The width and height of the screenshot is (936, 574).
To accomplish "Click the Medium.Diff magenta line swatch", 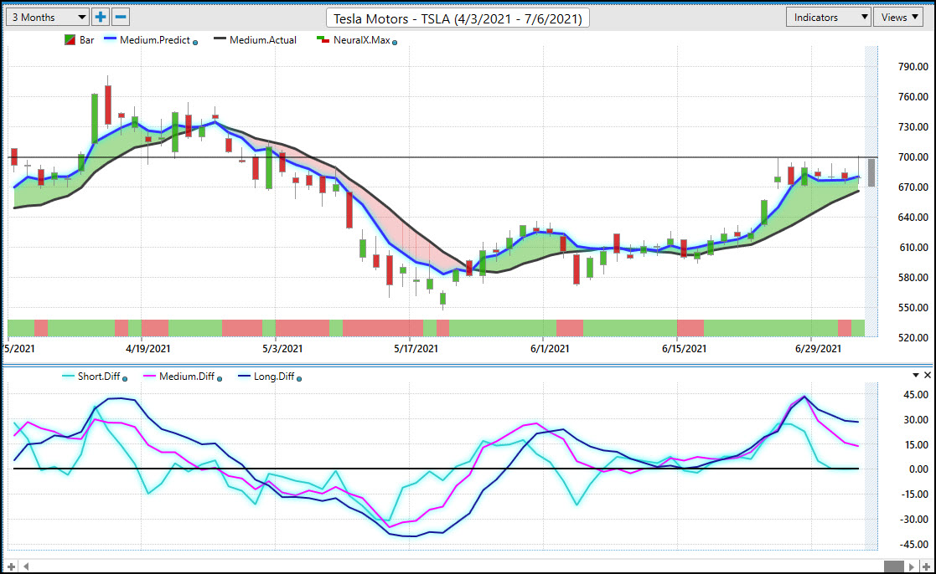I will tap(148, 376).
